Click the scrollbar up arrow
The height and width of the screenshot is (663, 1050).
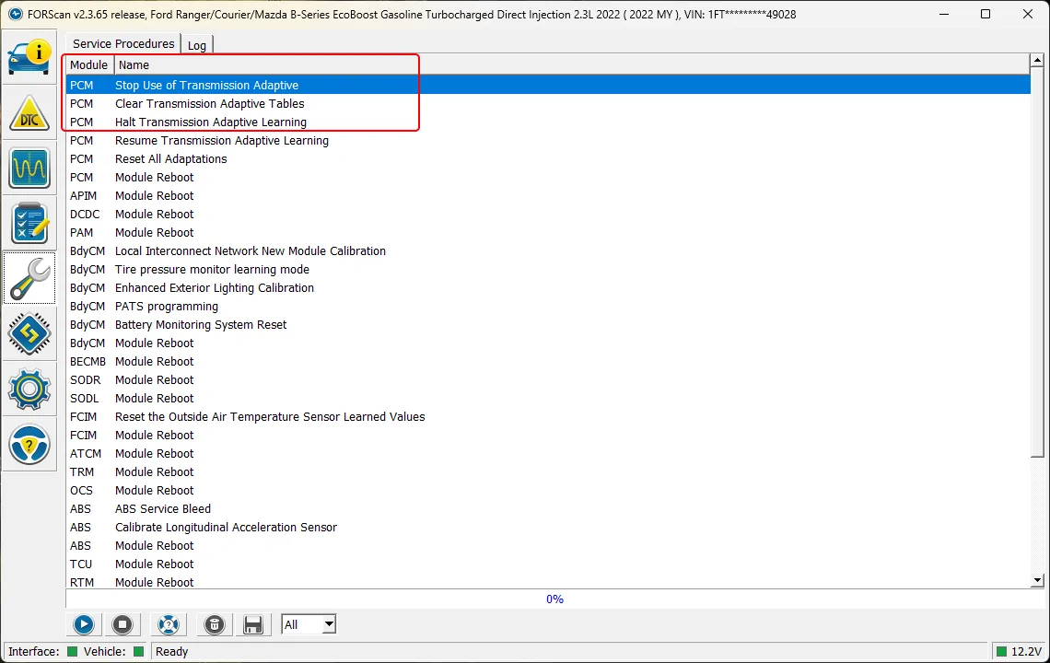pyautogui.click(x=1037, y=61)
